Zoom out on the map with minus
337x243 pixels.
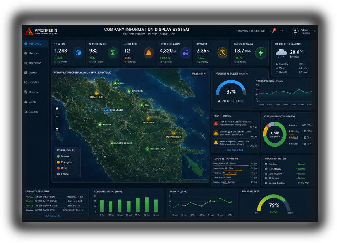point(57,123)
